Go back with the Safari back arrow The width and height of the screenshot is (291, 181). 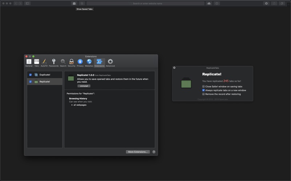click(x=16, y=3)
